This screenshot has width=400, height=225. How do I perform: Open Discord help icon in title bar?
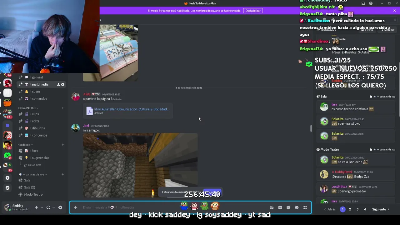click(x=371, y=3)
